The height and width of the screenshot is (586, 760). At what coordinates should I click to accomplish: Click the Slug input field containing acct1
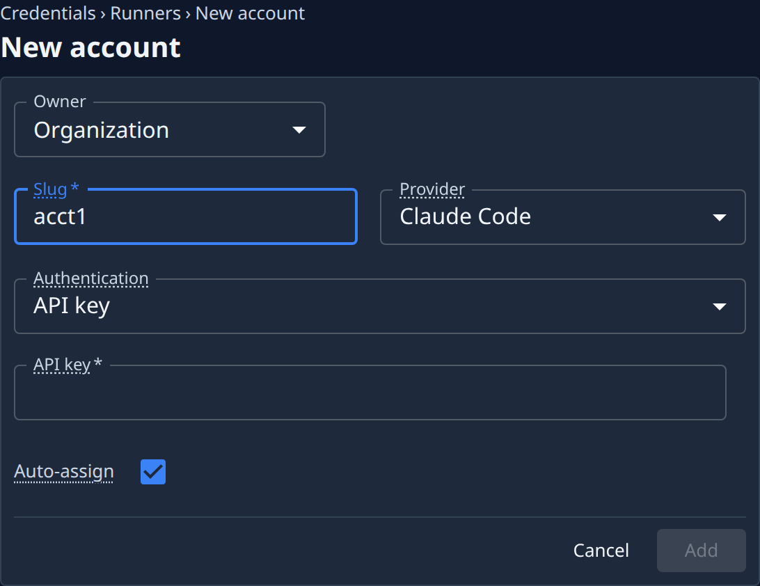point(186,216)
